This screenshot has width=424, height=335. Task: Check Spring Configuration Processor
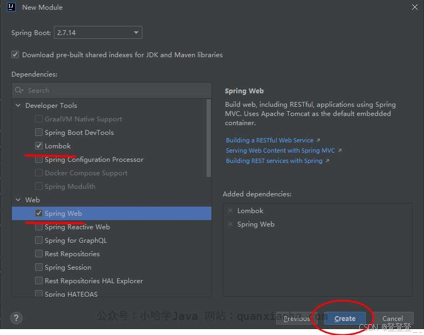point(39,159)
